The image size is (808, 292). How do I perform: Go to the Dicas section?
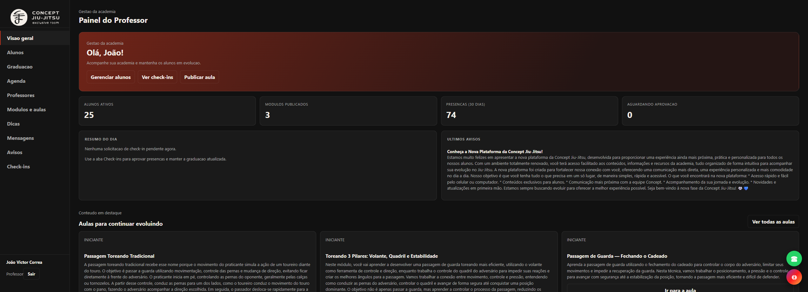35,124
